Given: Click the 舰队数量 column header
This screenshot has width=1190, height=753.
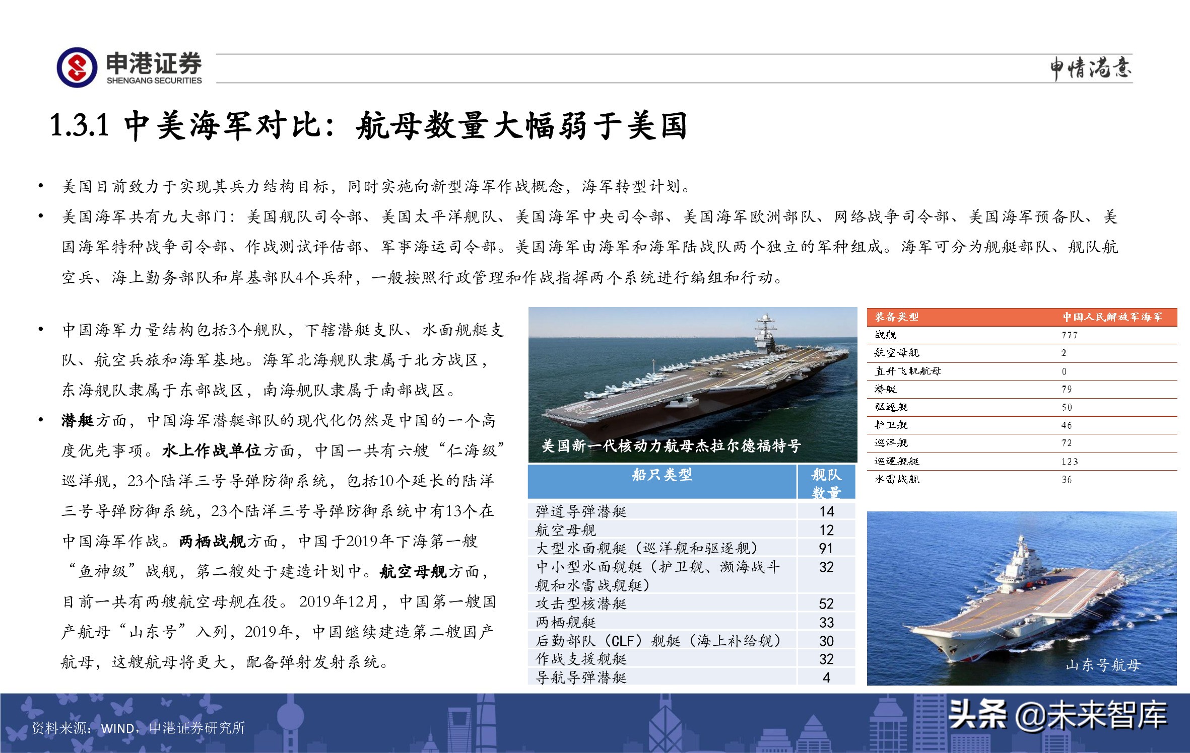Looking at the screenshot, I should [x=826, y=483].
